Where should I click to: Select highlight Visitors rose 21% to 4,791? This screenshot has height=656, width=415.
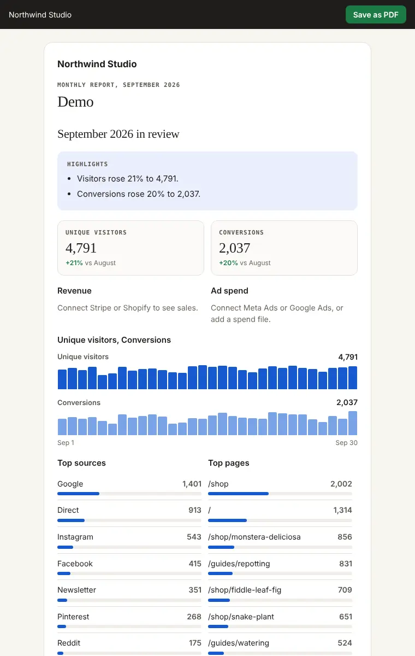(128, 179)
